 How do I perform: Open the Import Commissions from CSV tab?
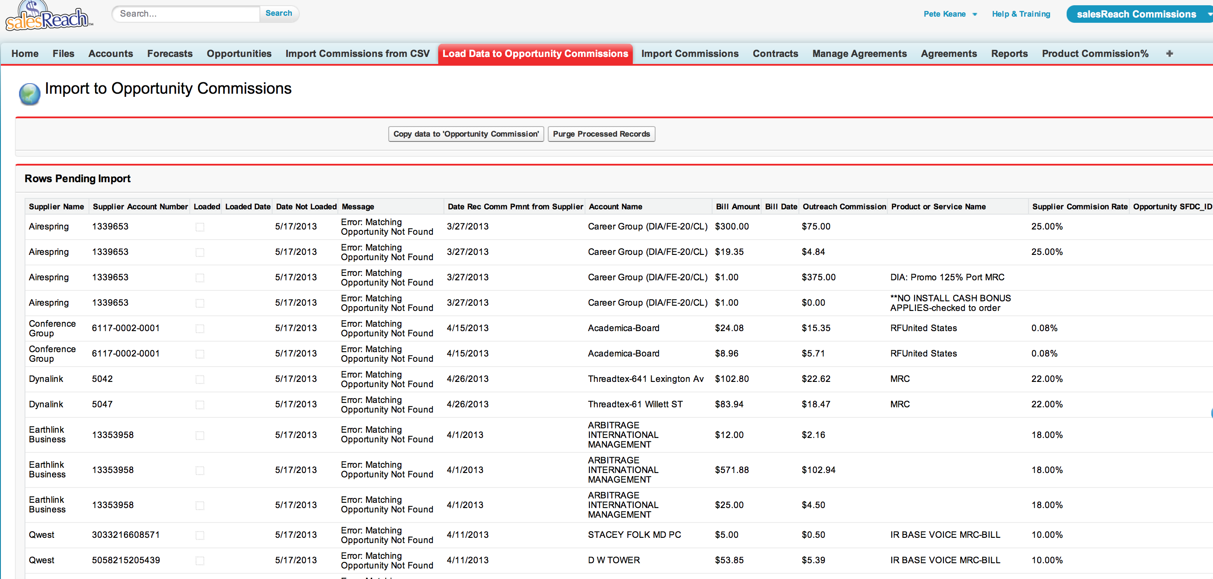coord(358,54)
